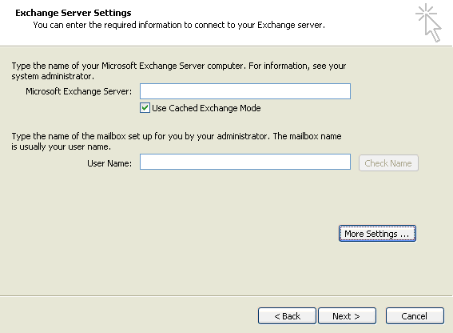This screenshot has width=453, height=333.
Task: Click 'Type the name of the mailbox' instruction text
Action: click(177, 142)
